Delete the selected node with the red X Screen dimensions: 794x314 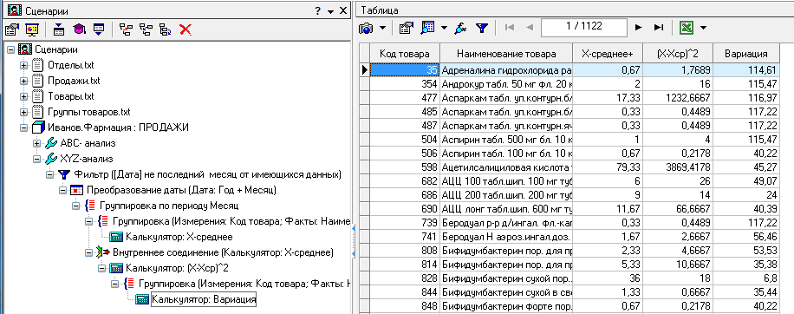[x=185, y=29]
